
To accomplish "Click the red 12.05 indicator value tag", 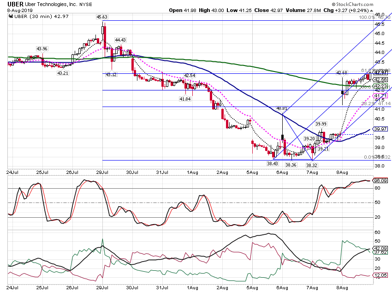I will [x=380, y=275].
